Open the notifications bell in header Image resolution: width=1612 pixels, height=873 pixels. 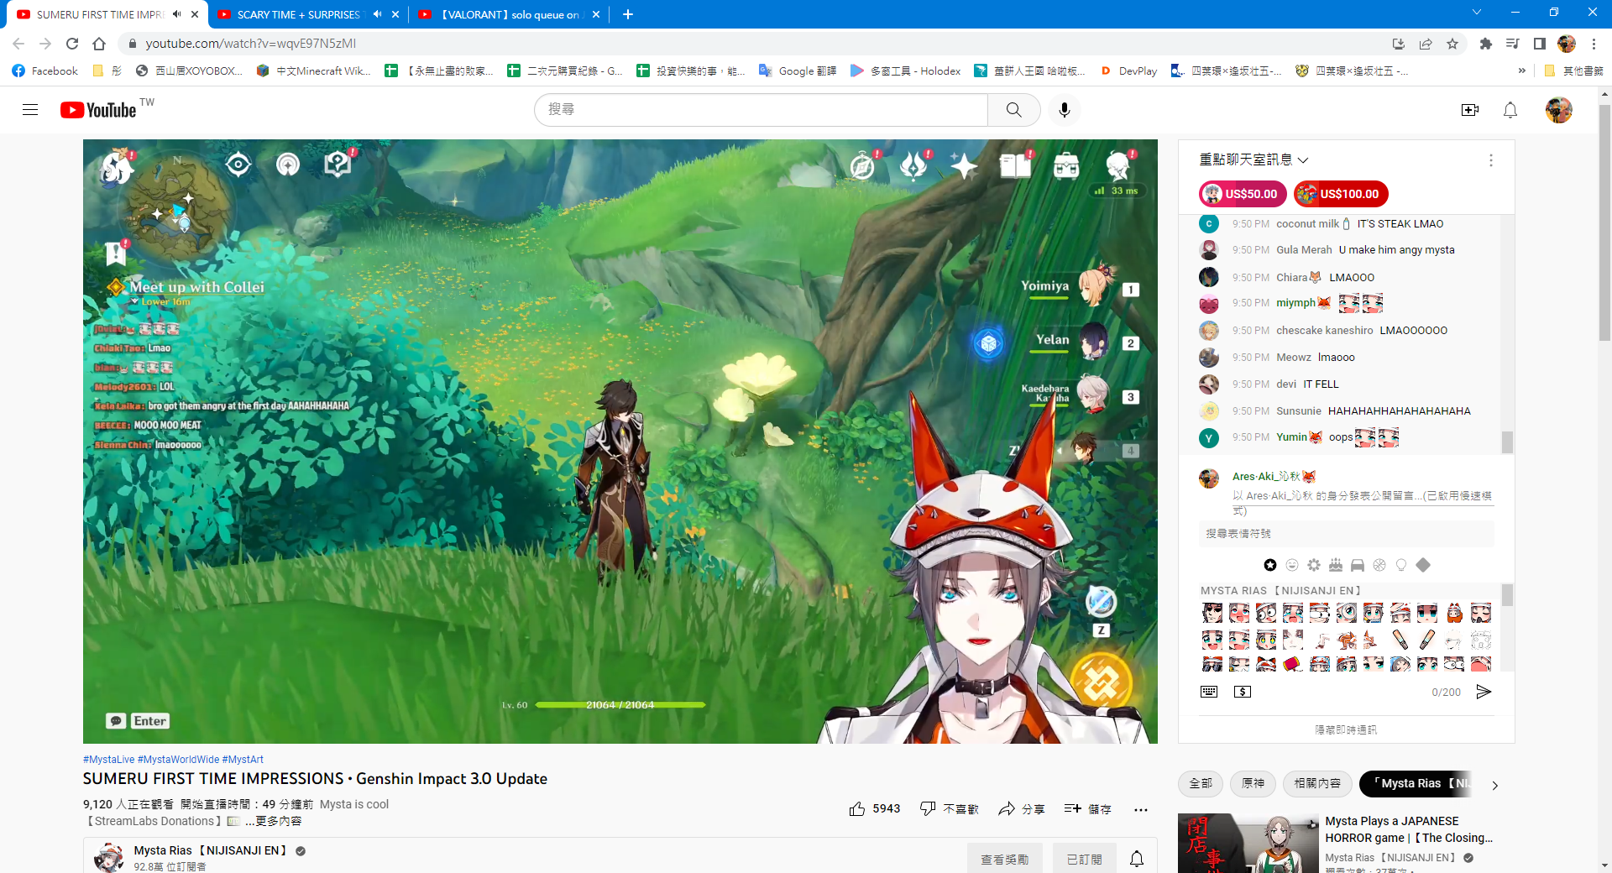click(x=1510, y=110)
